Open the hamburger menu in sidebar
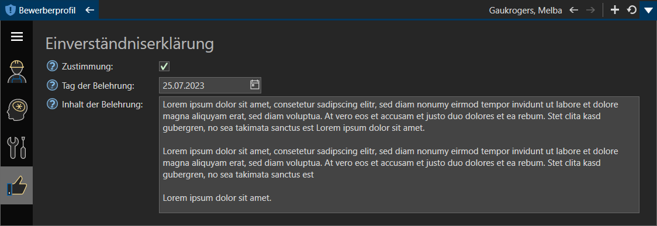The image size is (657, 226). click(17, 37)
